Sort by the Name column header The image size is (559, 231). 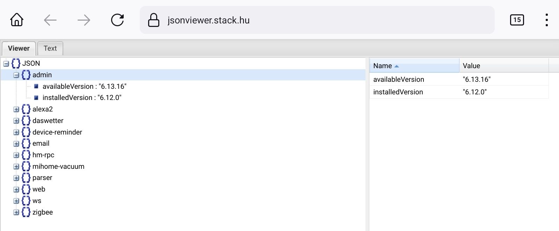[x=383, y=66]
